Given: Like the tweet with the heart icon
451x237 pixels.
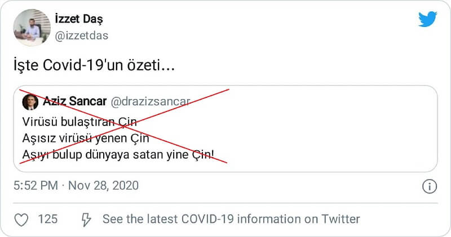Looking at the screenshot, I should 21,219.
